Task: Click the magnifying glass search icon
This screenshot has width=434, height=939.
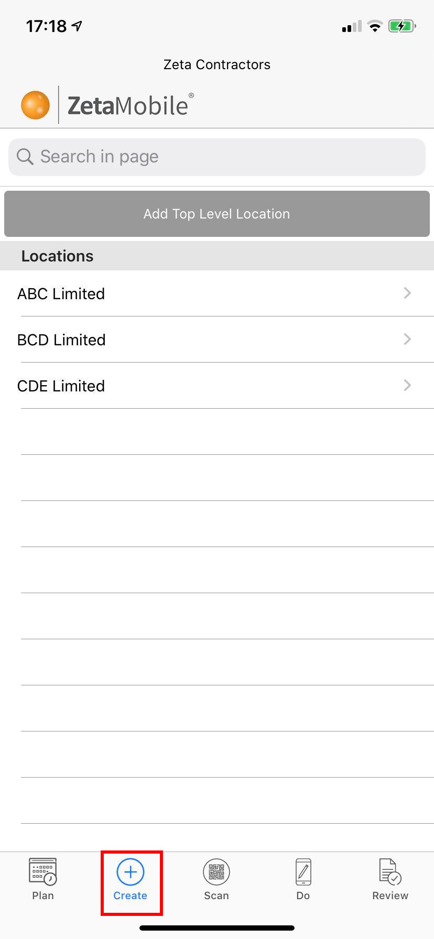Action: [25, 156]
